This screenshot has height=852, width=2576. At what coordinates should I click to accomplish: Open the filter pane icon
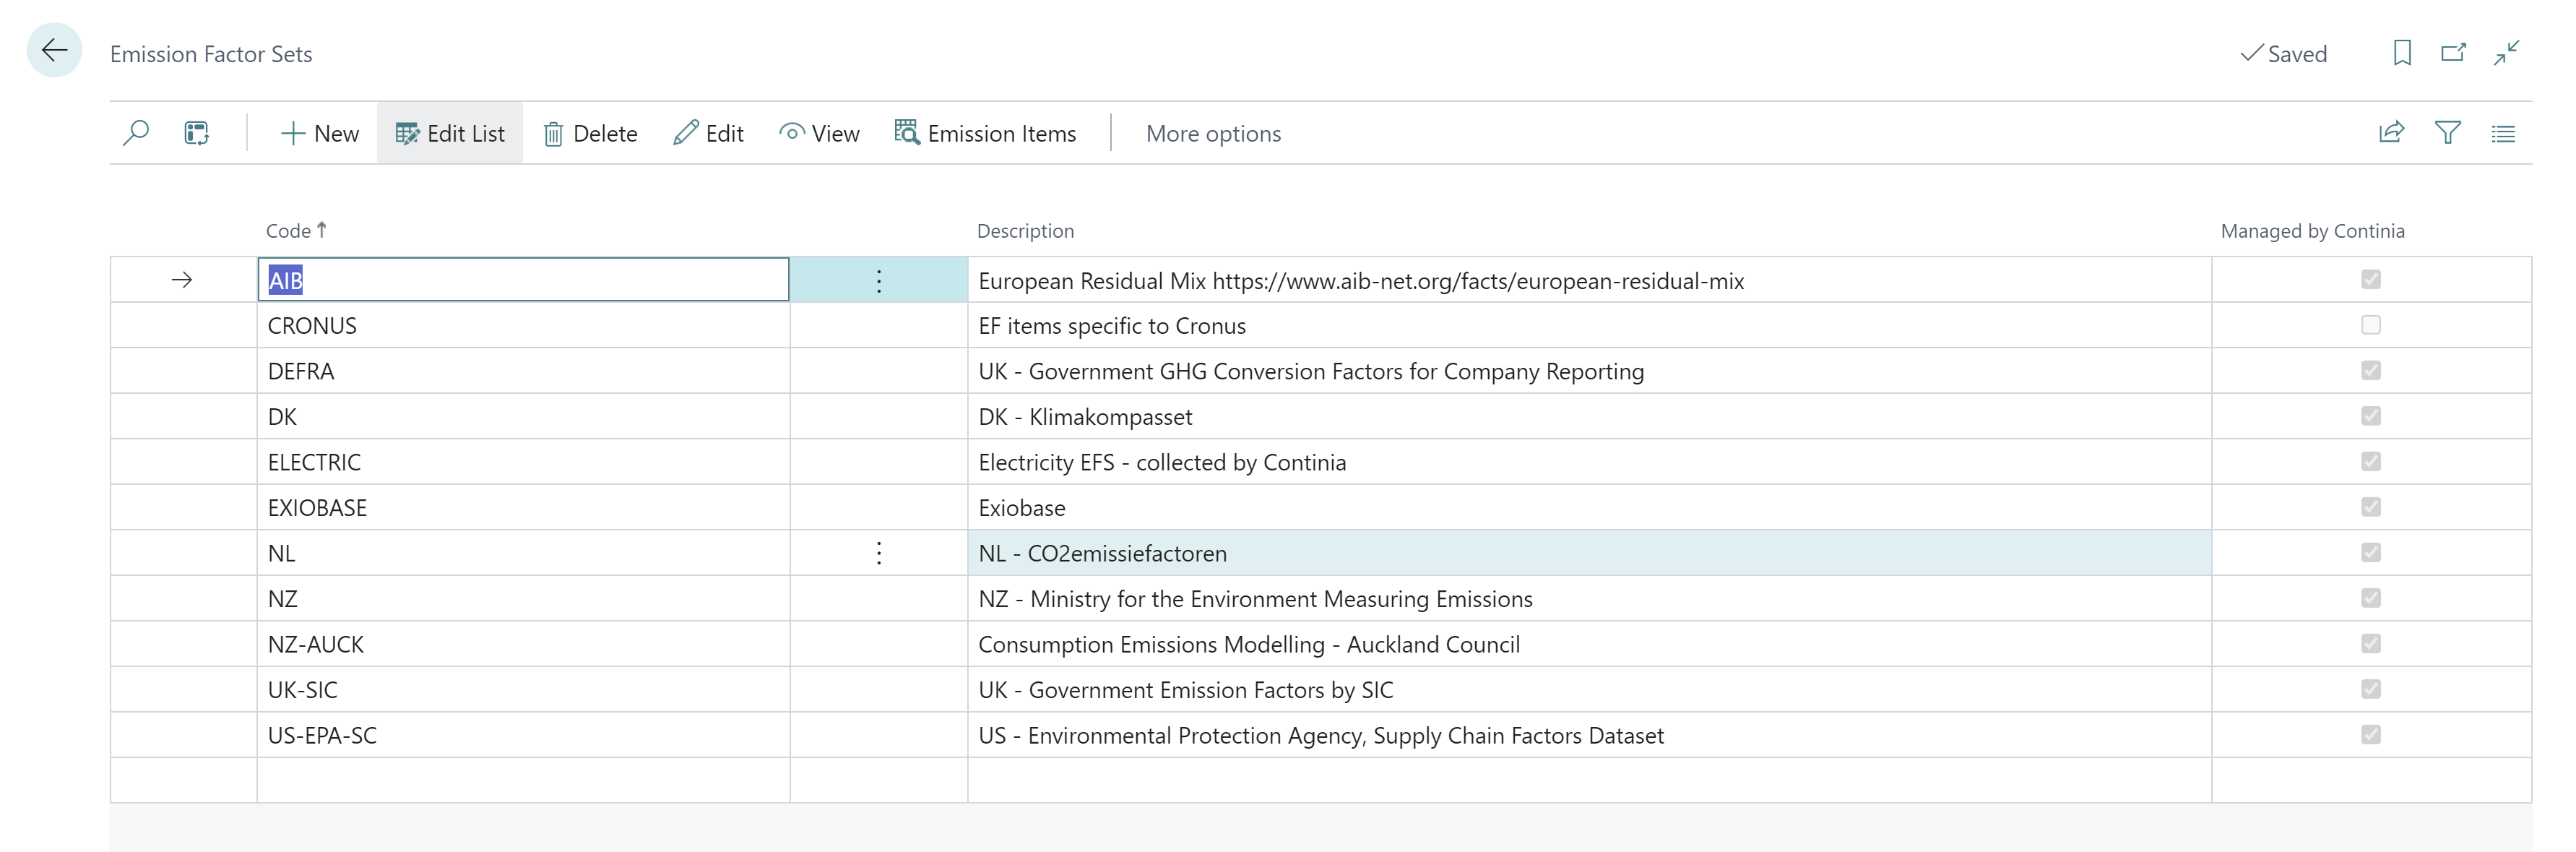[2447, 133]
